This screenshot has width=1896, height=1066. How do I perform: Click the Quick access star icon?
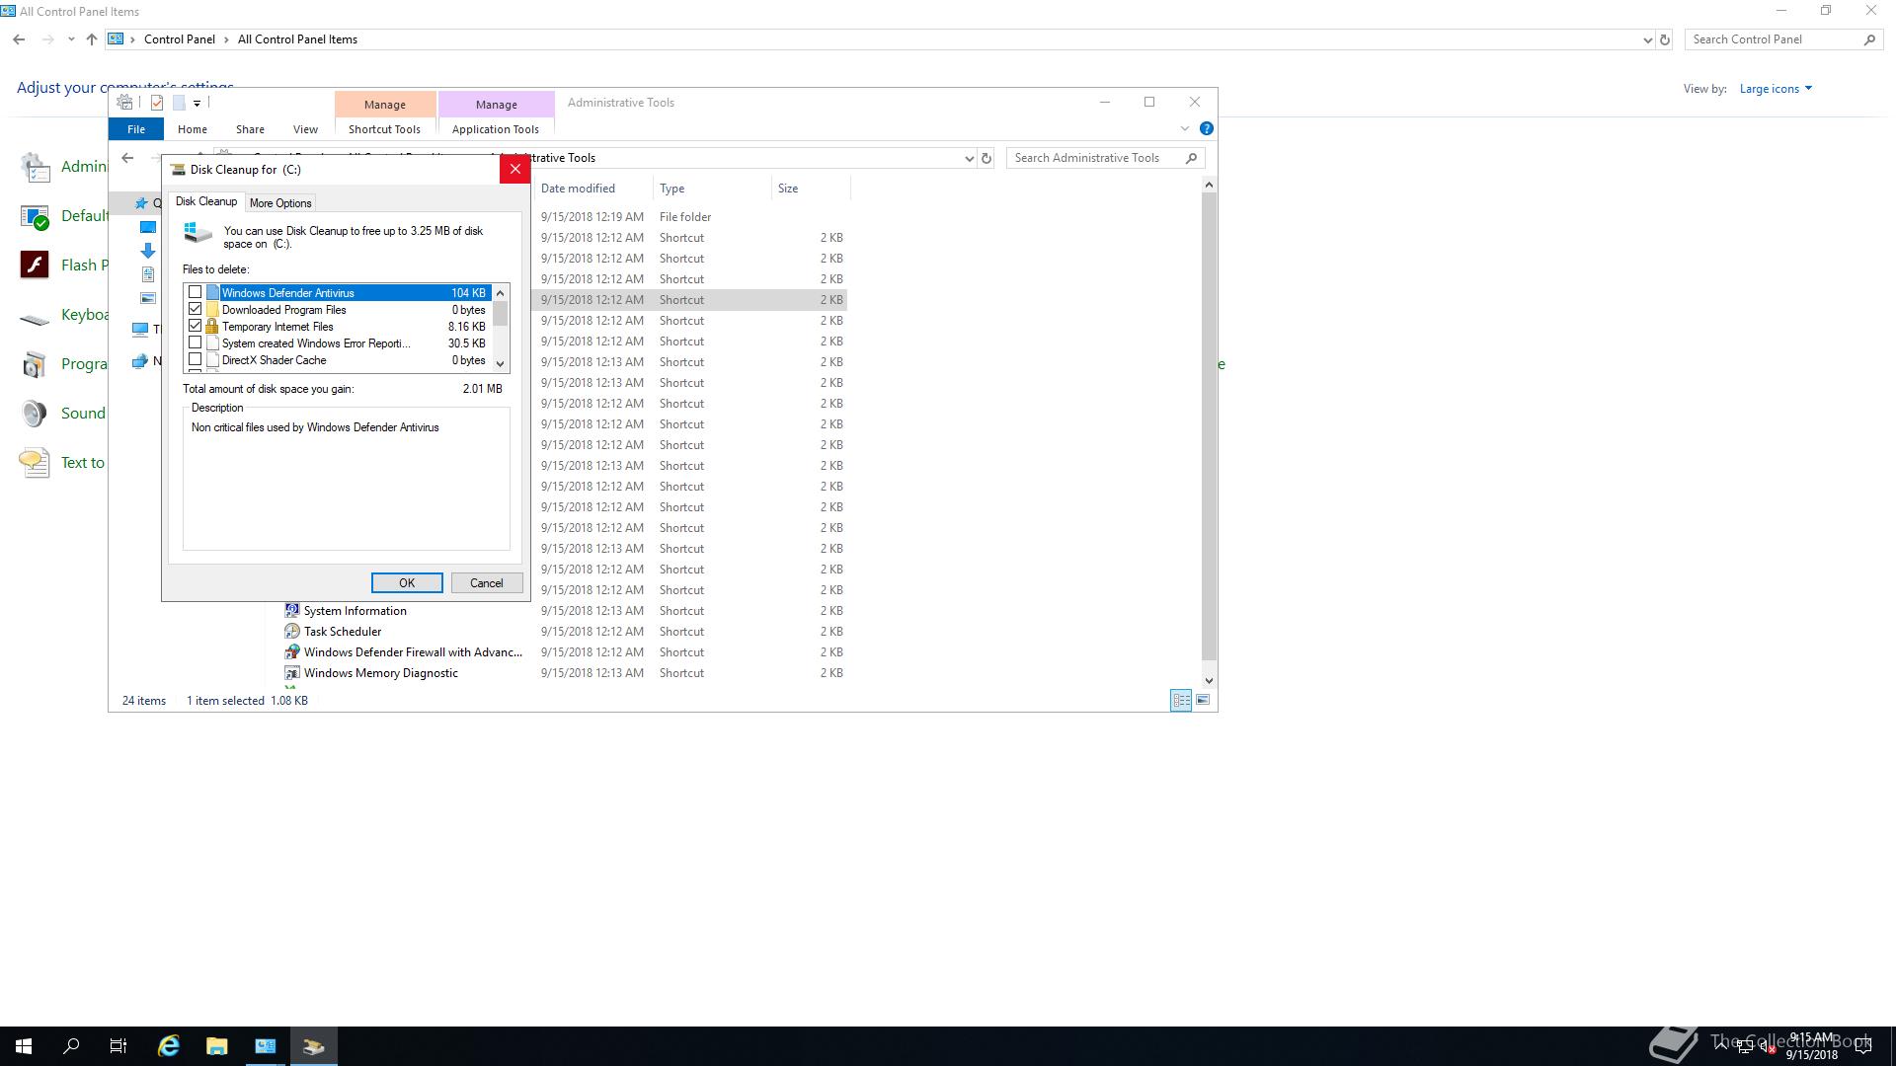coord(141,203)
